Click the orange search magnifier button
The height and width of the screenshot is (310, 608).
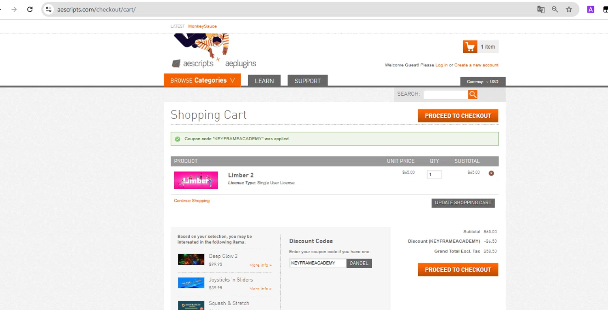(x=473, y=94)
